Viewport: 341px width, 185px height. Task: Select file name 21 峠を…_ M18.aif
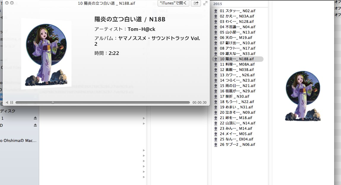pyautogui.click(x=236, y=118)
